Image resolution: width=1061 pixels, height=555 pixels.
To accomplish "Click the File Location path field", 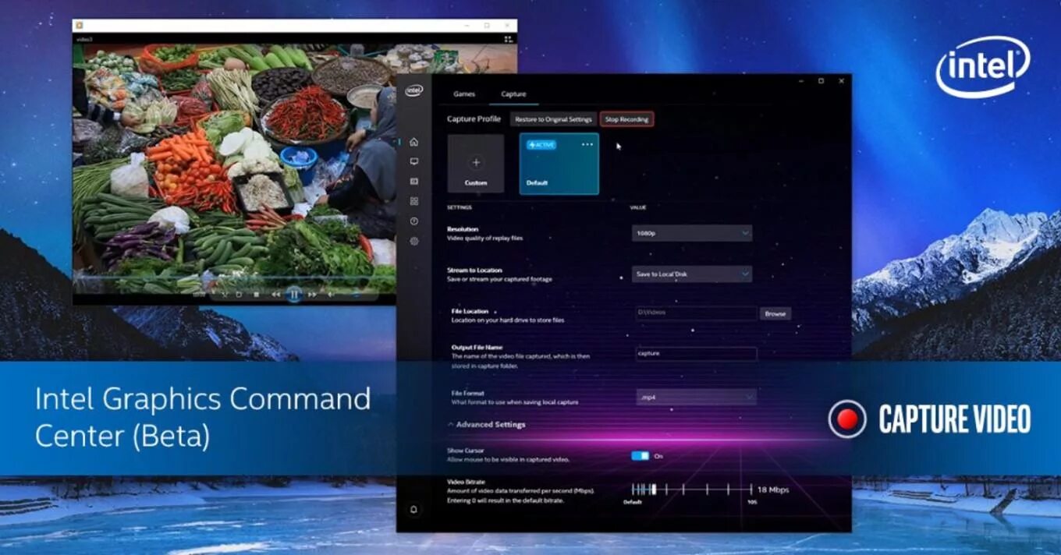I will [696, 313].
